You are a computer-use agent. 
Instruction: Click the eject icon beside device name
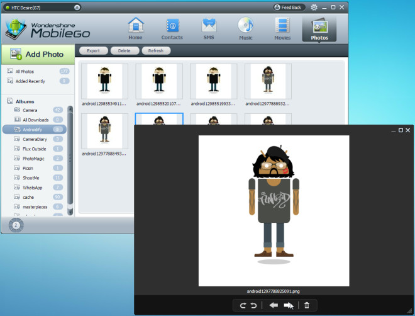[x=77, y=8]
